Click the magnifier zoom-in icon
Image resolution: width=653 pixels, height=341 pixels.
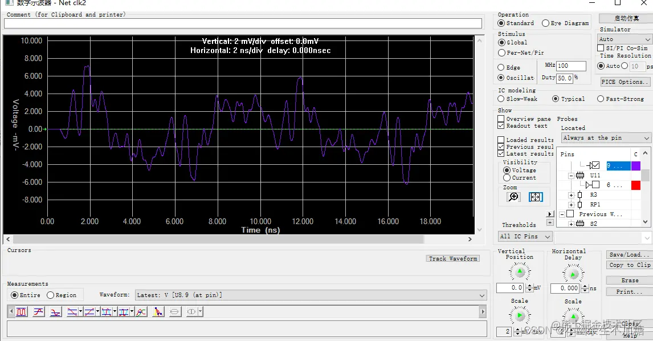pyautogui.click(x=513, y=197)
